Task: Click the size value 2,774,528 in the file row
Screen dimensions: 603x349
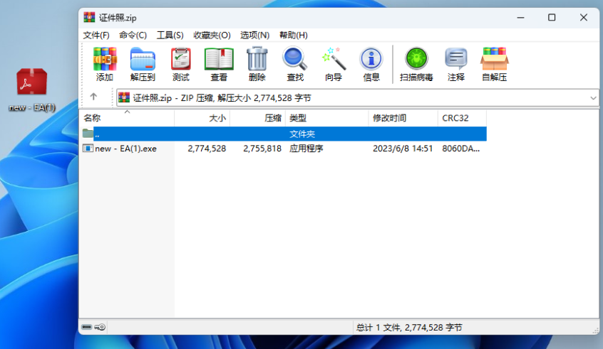Action: click(x=207, y=149)
